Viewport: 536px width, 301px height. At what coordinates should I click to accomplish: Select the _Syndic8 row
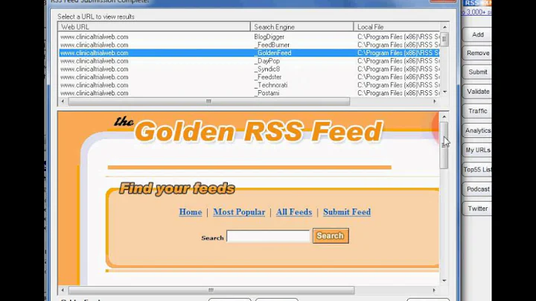pos(249,69)
